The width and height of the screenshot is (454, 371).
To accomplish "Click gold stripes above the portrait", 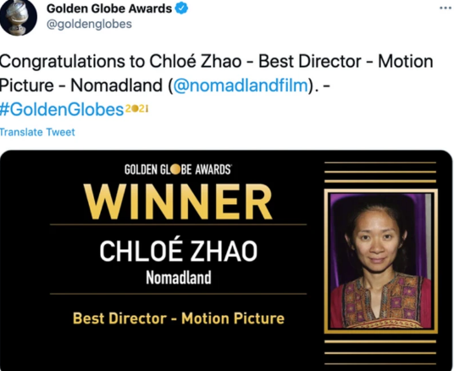I will (380, 172).
